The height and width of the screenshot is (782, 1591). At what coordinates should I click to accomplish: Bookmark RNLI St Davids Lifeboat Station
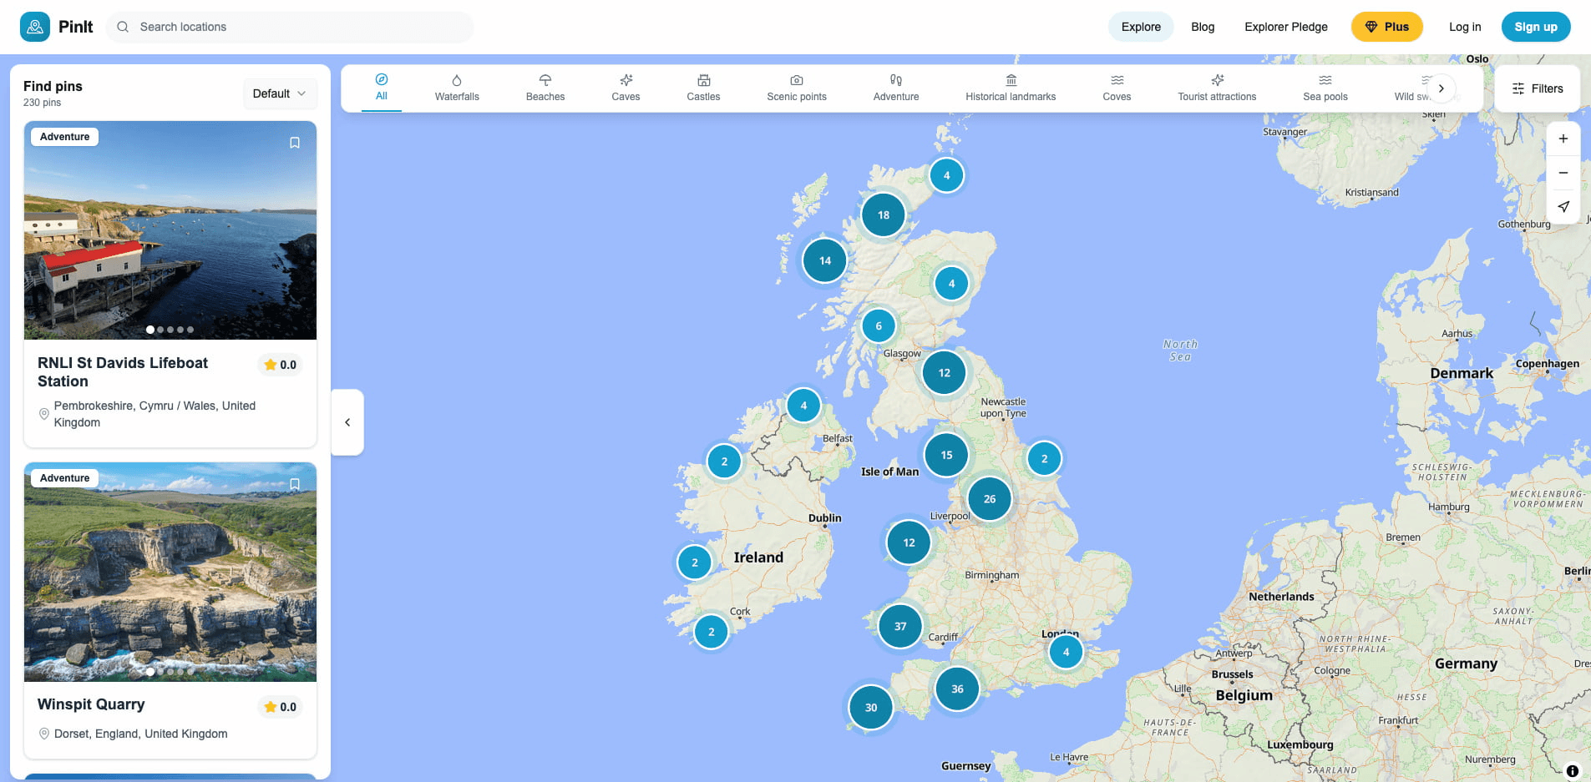pos(295,143)
